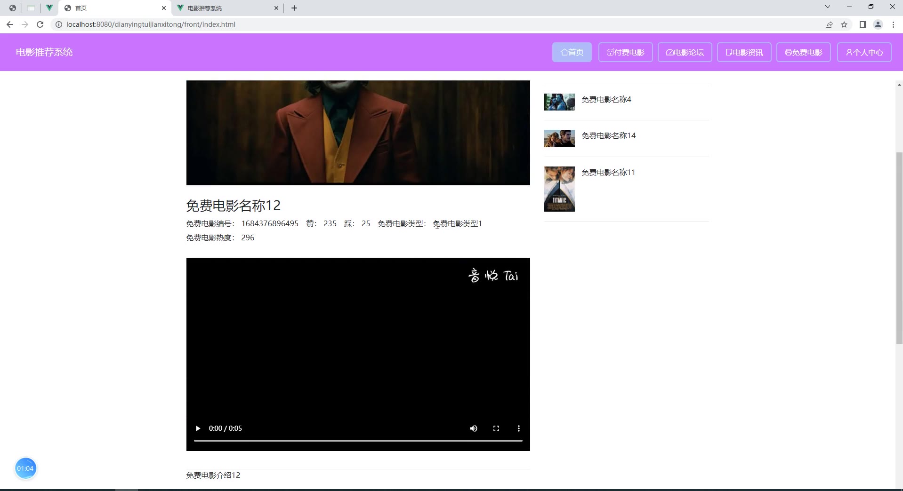Click the 免费电影介绍12 description
The image size is (903, 491).
pos(213,475)
